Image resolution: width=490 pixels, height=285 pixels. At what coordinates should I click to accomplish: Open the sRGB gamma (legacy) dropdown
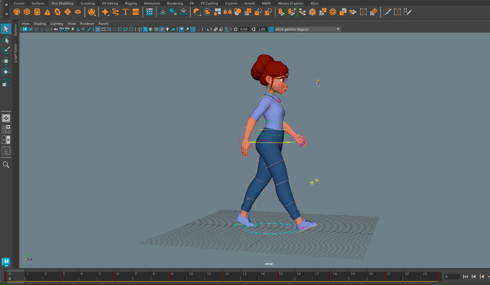[x=306, y=29]
